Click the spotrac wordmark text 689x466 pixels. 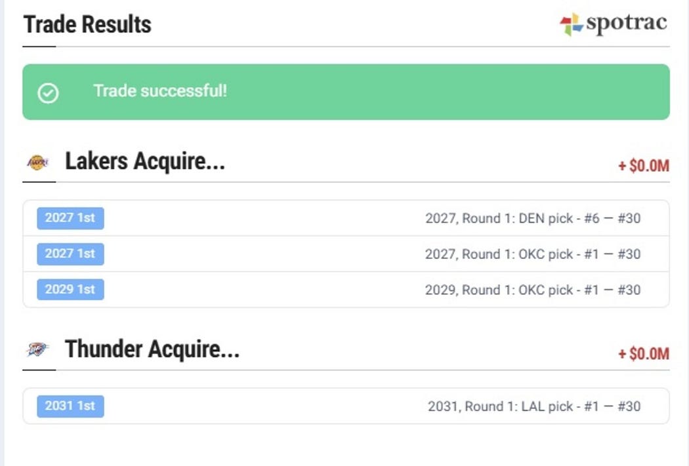[x=627, y=24]
